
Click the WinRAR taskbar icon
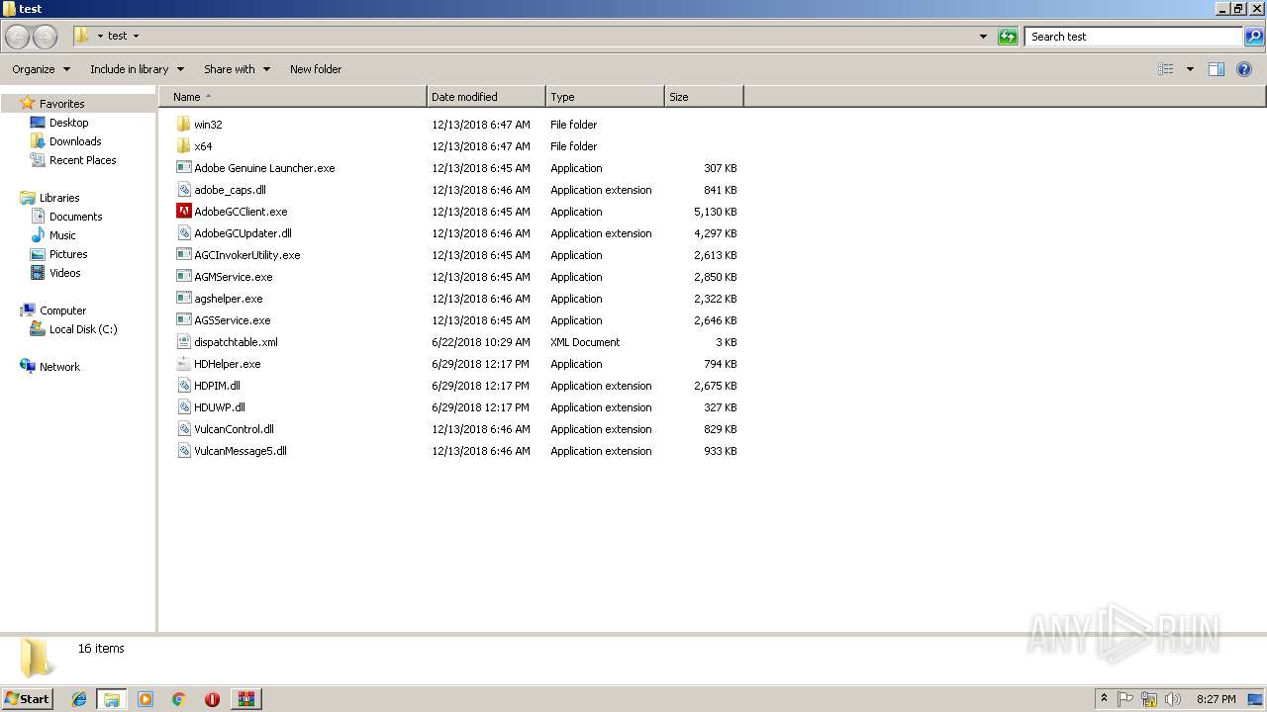click(x=245, y=699)
